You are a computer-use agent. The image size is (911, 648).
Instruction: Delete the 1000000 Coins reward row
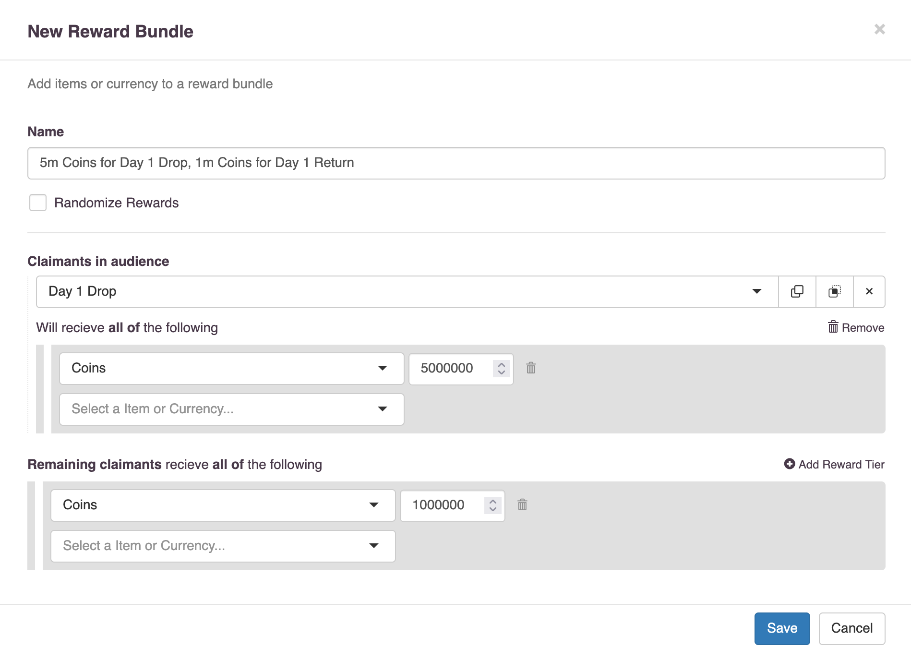point(522,505)
